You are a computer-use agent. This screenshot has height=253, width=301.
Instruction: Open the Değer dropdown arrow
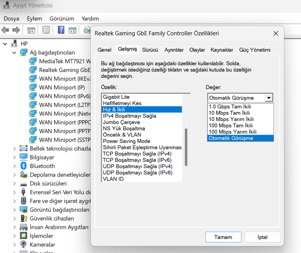269,98
